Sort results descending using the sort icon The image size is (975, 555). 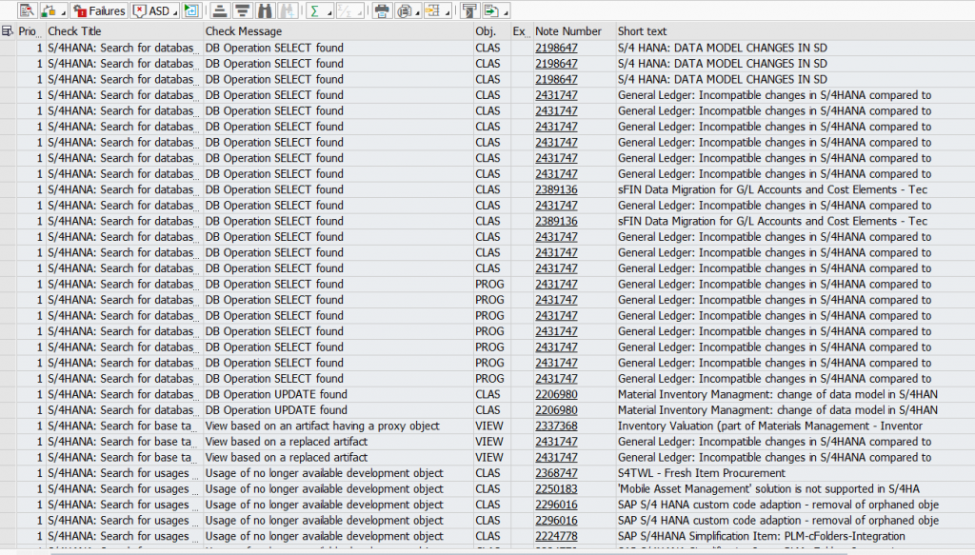[x=240, y=10]
